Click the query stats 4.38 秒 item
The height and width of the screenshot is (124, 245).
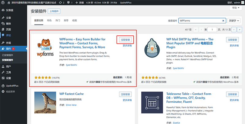point(101,3)
